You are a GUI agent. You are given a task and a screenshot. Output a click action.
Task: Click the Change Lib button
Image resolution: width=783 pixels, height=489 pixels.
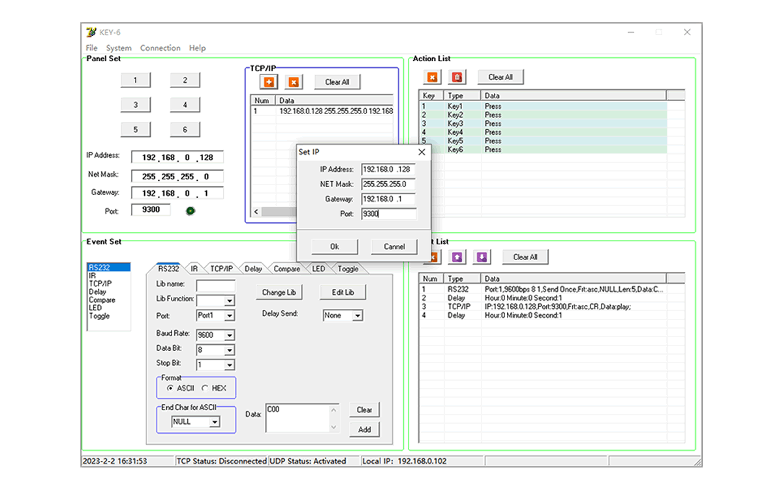pyautogui.click(x=279, y=292)
